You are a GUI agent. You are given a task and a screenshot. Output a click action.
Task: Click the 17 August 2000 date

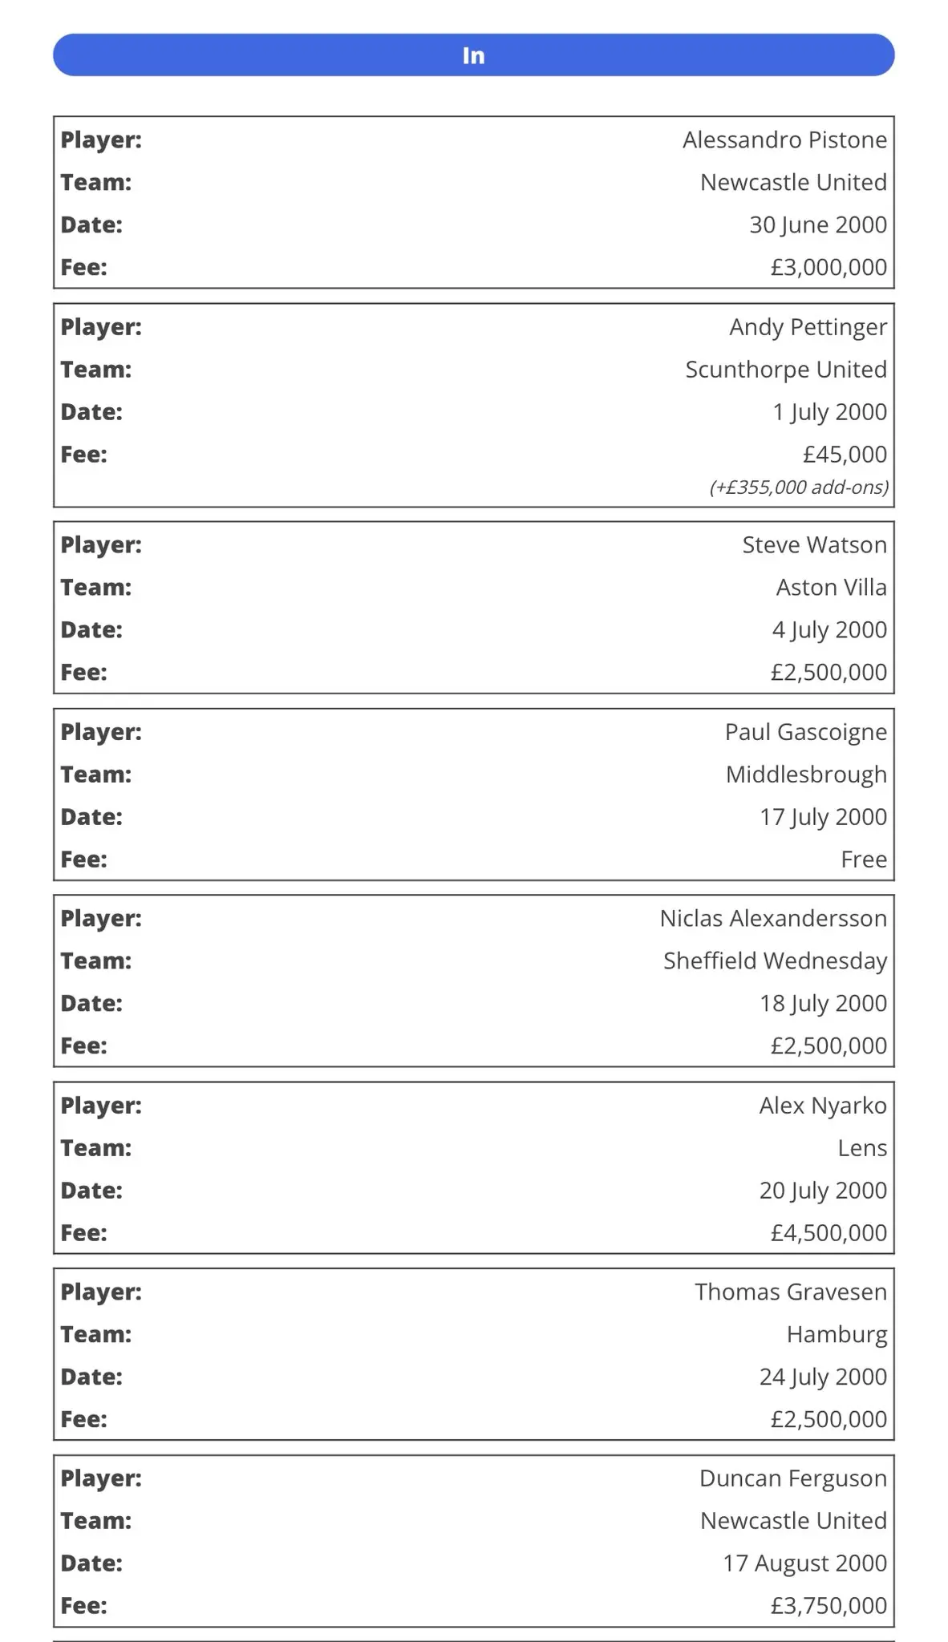[x=804, y=1563]
